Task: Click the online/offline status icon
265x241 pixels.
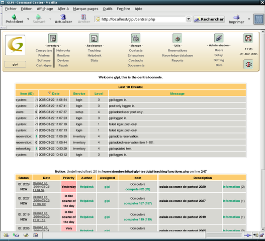Action: (x=247, y=235)
